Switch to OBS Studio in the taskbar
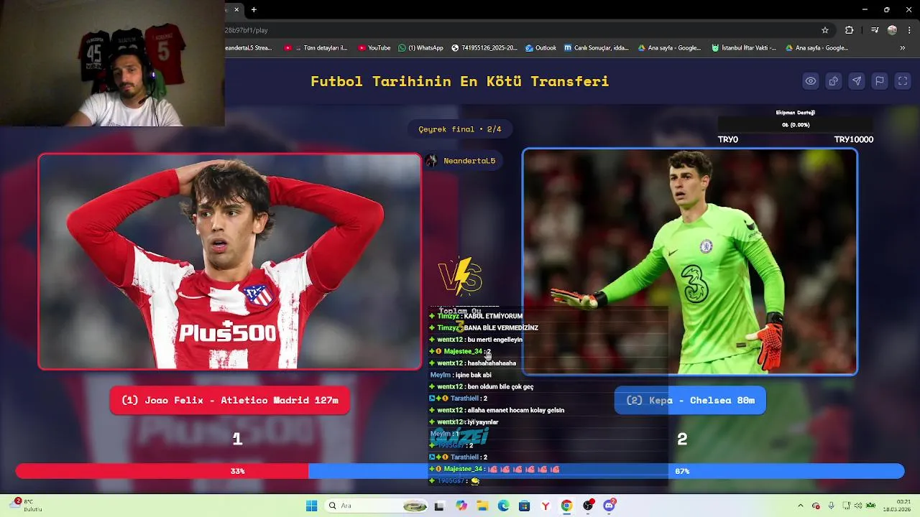The height and width of the screenshot is (517, 920). pyautogui.click(x=588, y=506)
